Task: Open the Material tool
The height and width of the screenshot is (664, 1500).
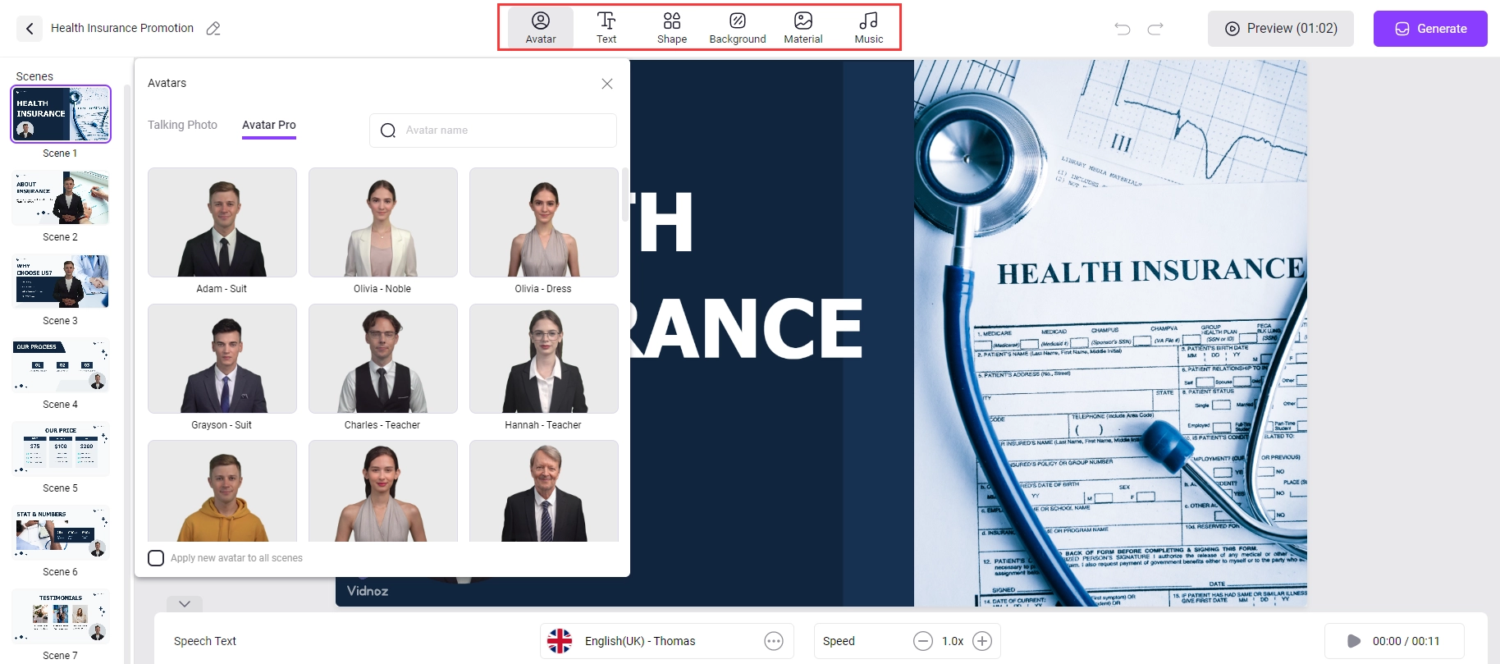Action: tap(803, 28)
